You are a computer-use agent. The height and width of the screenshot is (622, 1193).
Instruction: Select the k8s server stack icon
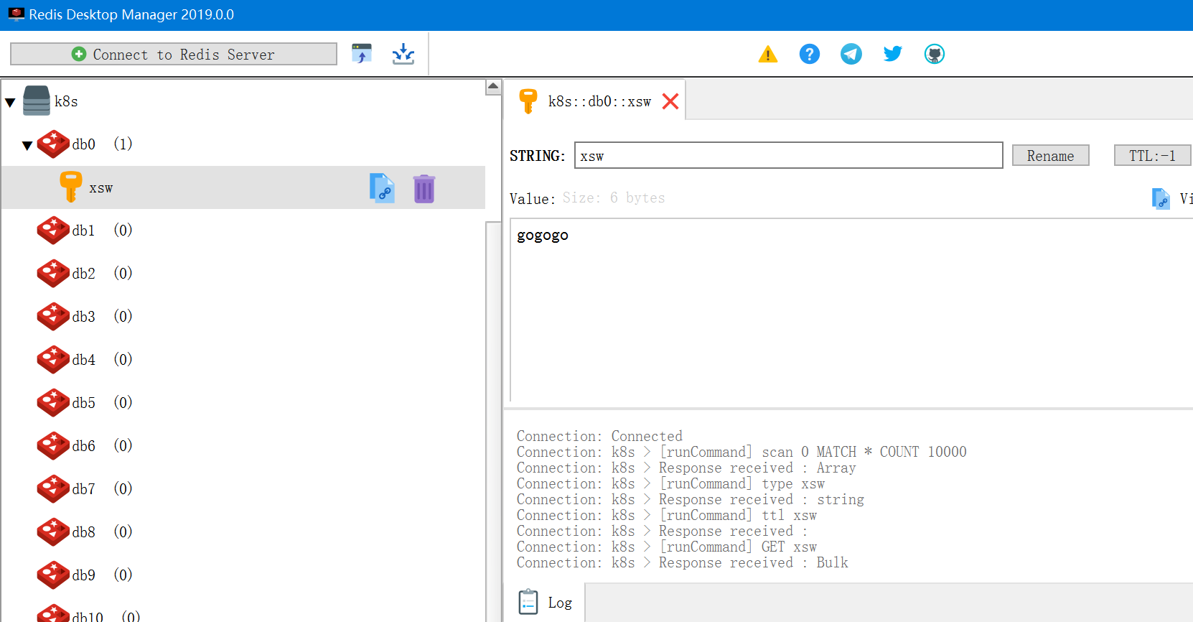pos(37,101)
